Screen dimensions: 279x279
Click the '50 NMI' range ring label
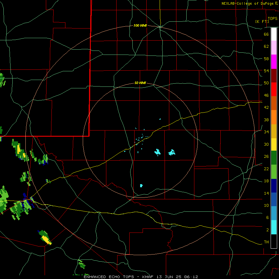tap(140, 83)
